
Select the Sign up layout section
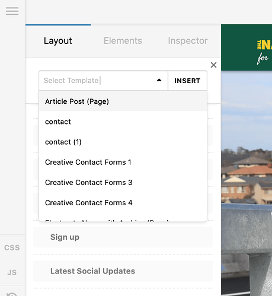click(123, 237)
